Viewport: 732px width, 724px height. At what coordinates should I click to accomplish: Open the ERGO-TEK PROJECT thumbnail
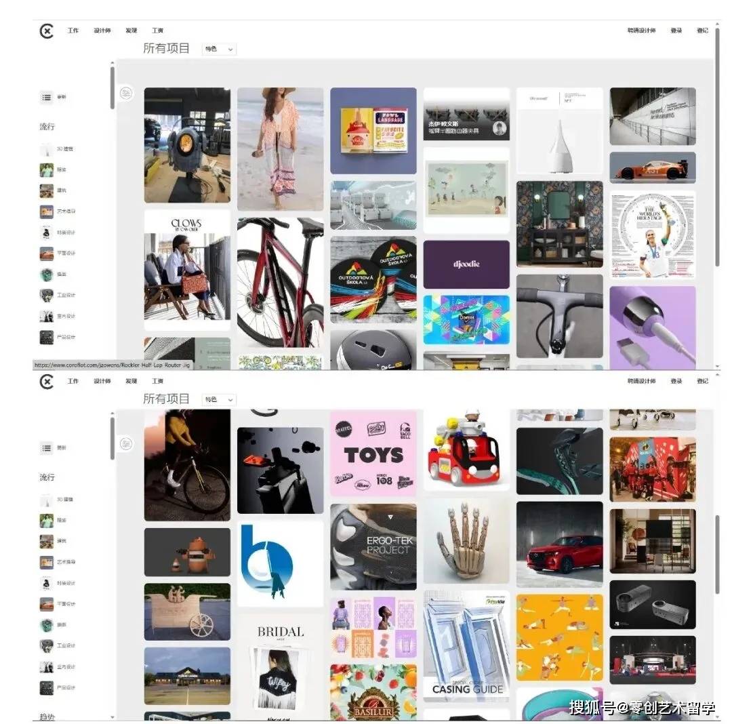pos(373,546)
